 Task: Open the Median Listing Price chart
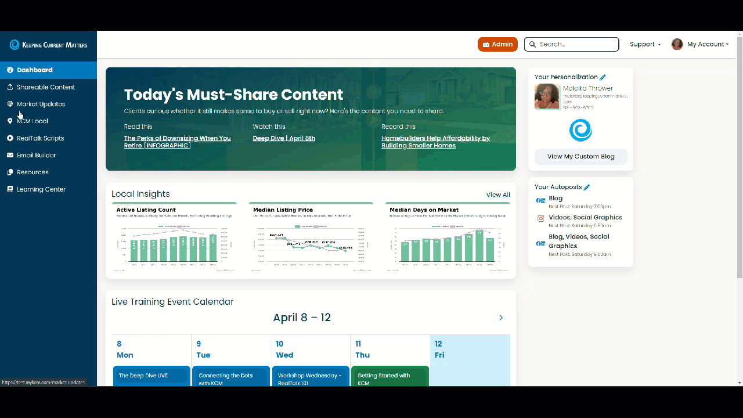(311, 238)
